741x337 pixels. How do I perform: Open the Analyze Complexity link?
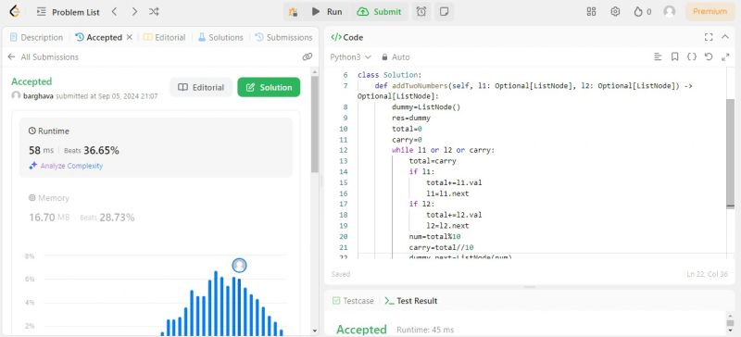(66, 166)
